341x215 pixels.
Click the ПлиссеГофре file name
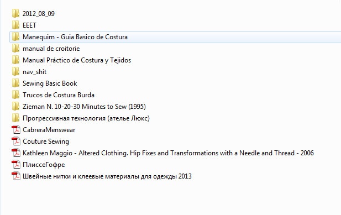[44, 165]
